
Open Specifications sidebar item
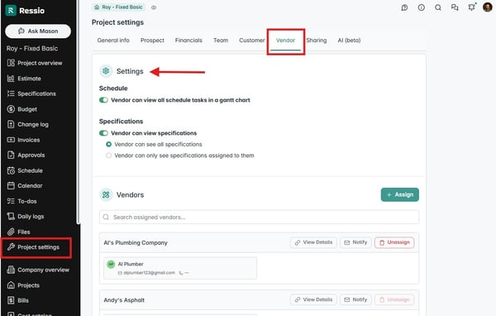click(31, 93)
